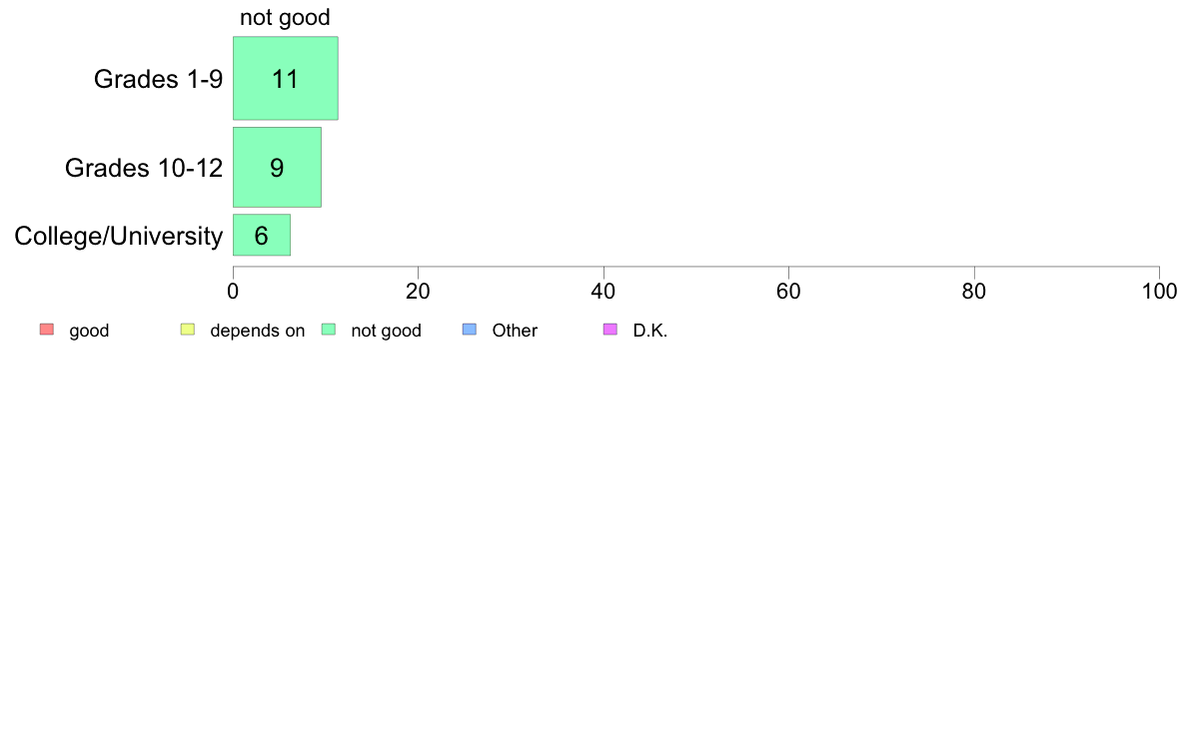The image size is (1187, 735).
Task: Select the 'Grades 10-12' axis label
Action: coord(144,168)
